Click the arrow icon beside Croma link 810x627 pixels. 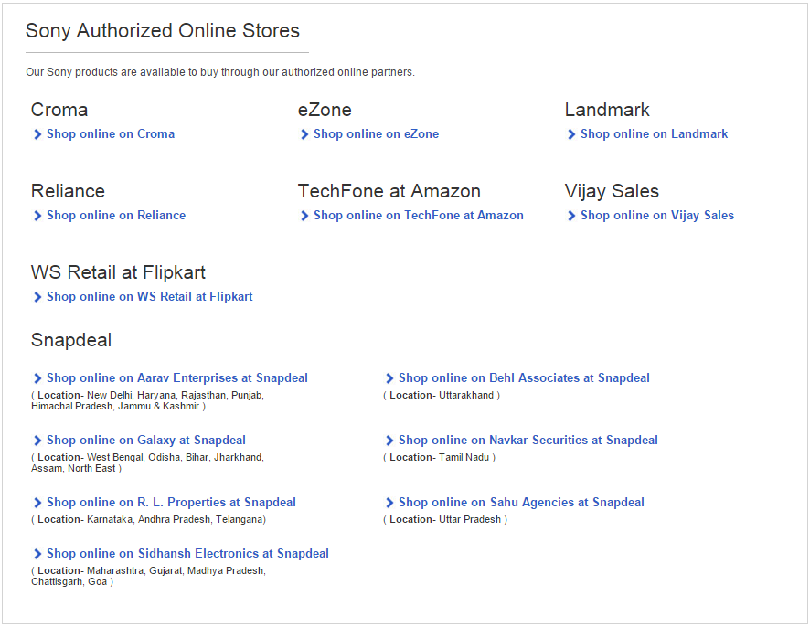[37, 134]
